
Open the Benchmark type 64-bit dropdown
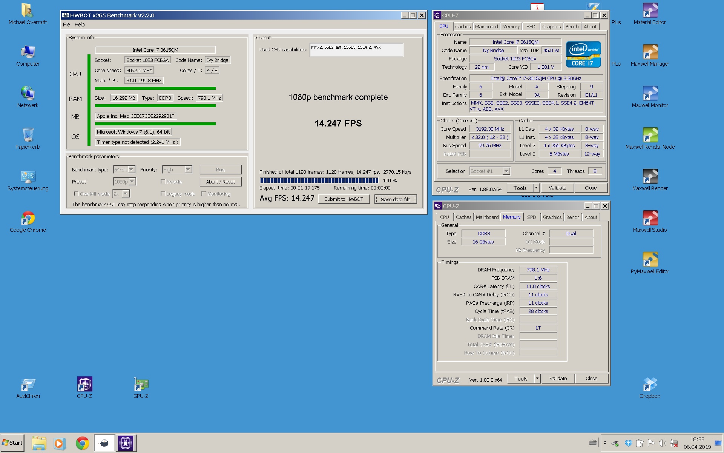(x=124, y=169)
